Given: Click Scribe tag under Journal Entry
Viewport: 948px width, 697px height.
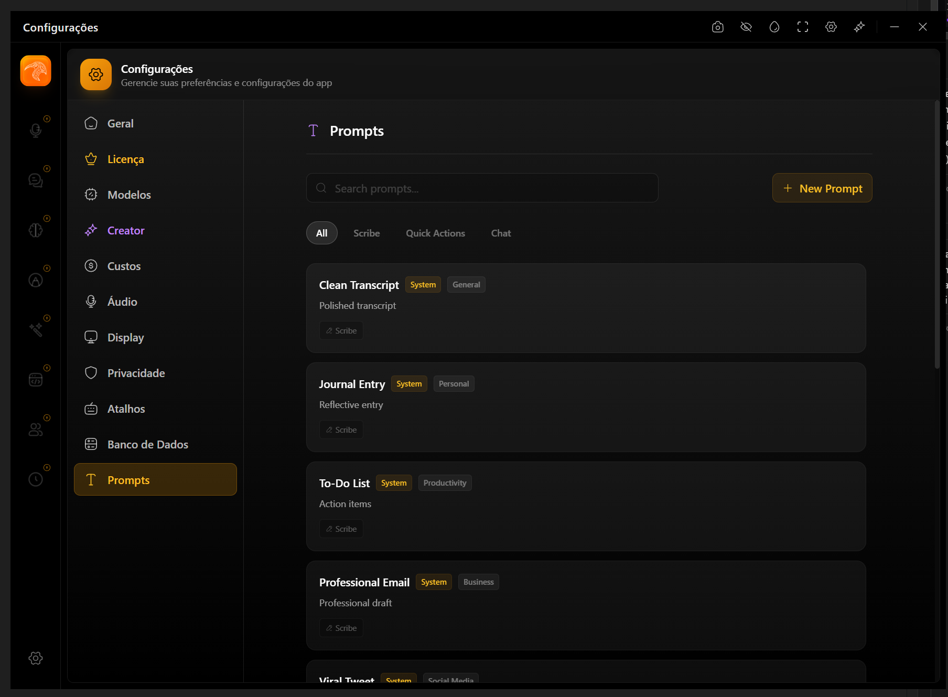Looking at the screenshot, I should 341,430.
